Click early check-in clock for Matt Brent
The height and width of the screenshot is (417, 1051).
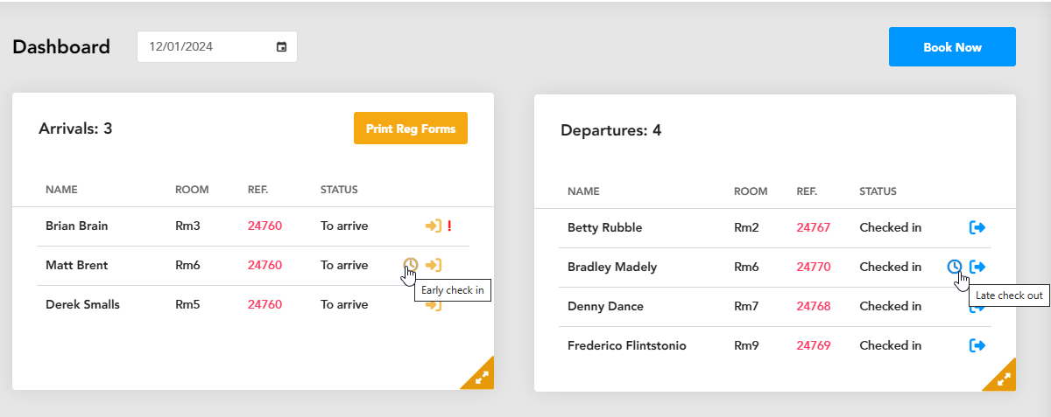[x=410, y=264]
